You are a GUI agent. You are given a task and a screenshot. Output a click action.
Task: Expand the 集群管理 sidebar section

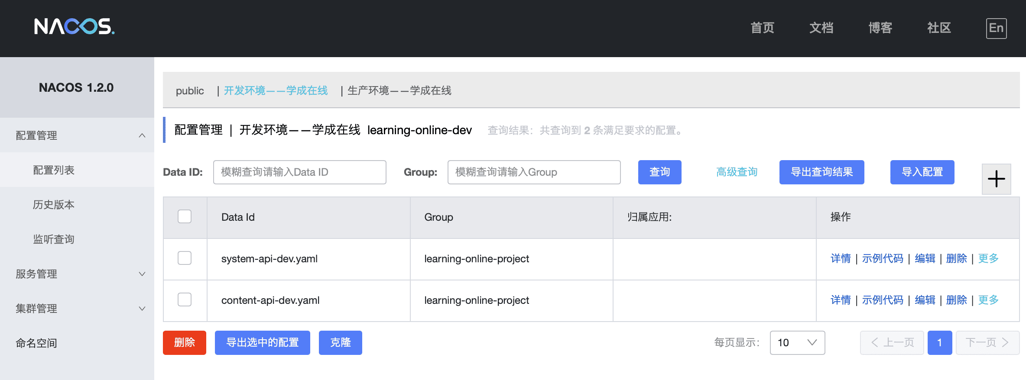tap(77, 309)
